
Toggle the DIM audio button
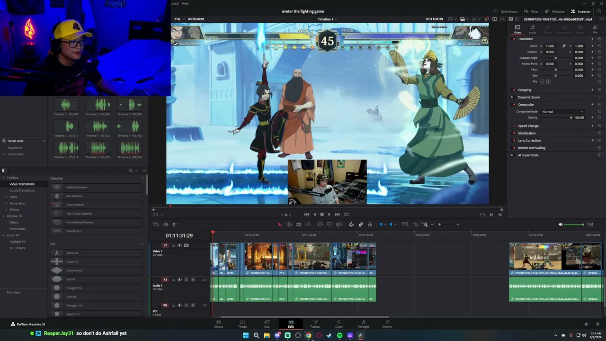pos(590,224)
